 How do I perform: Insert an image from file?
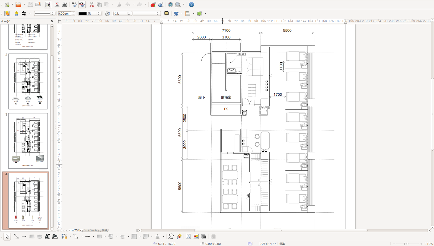[x=196, y=237]
